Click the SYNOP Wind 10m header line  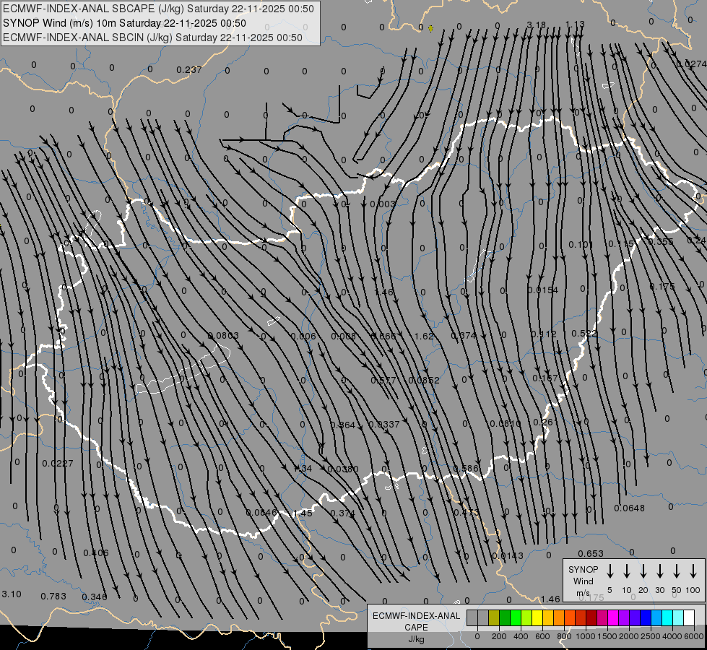point(124,23)
